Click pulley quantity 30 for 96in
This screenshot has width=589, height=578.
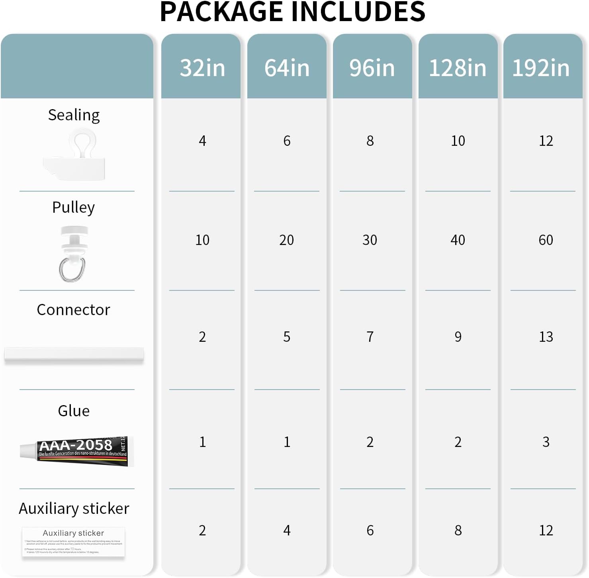tap(370, 240)
